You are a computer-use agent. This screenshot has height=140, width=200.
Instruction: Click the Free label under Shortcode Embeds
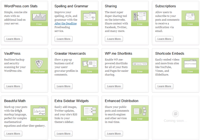click(190, 71)
